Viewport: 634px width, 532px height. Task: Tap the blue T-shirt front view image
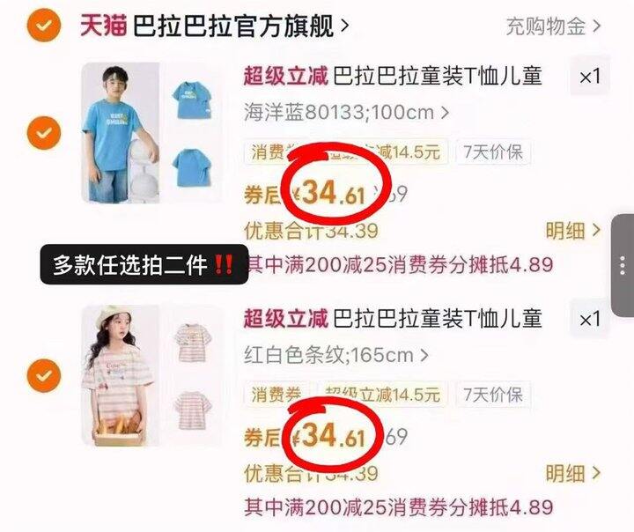(x=192, y=100)
